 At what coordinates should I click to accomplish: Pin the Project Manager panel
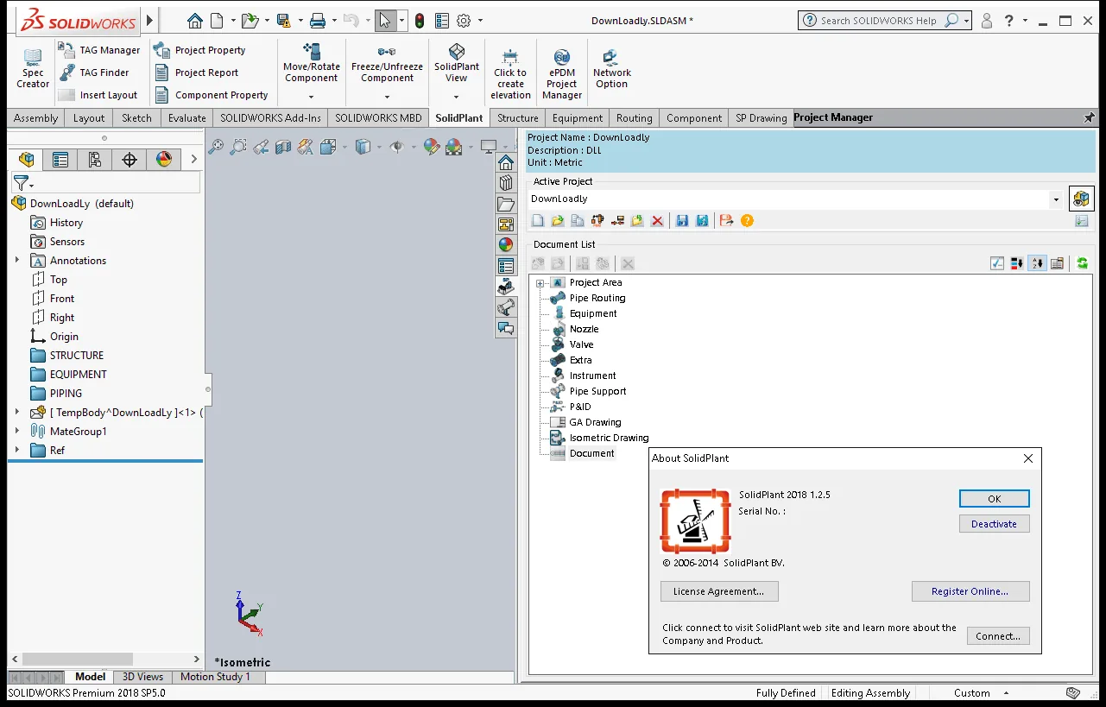[1089, 117]
